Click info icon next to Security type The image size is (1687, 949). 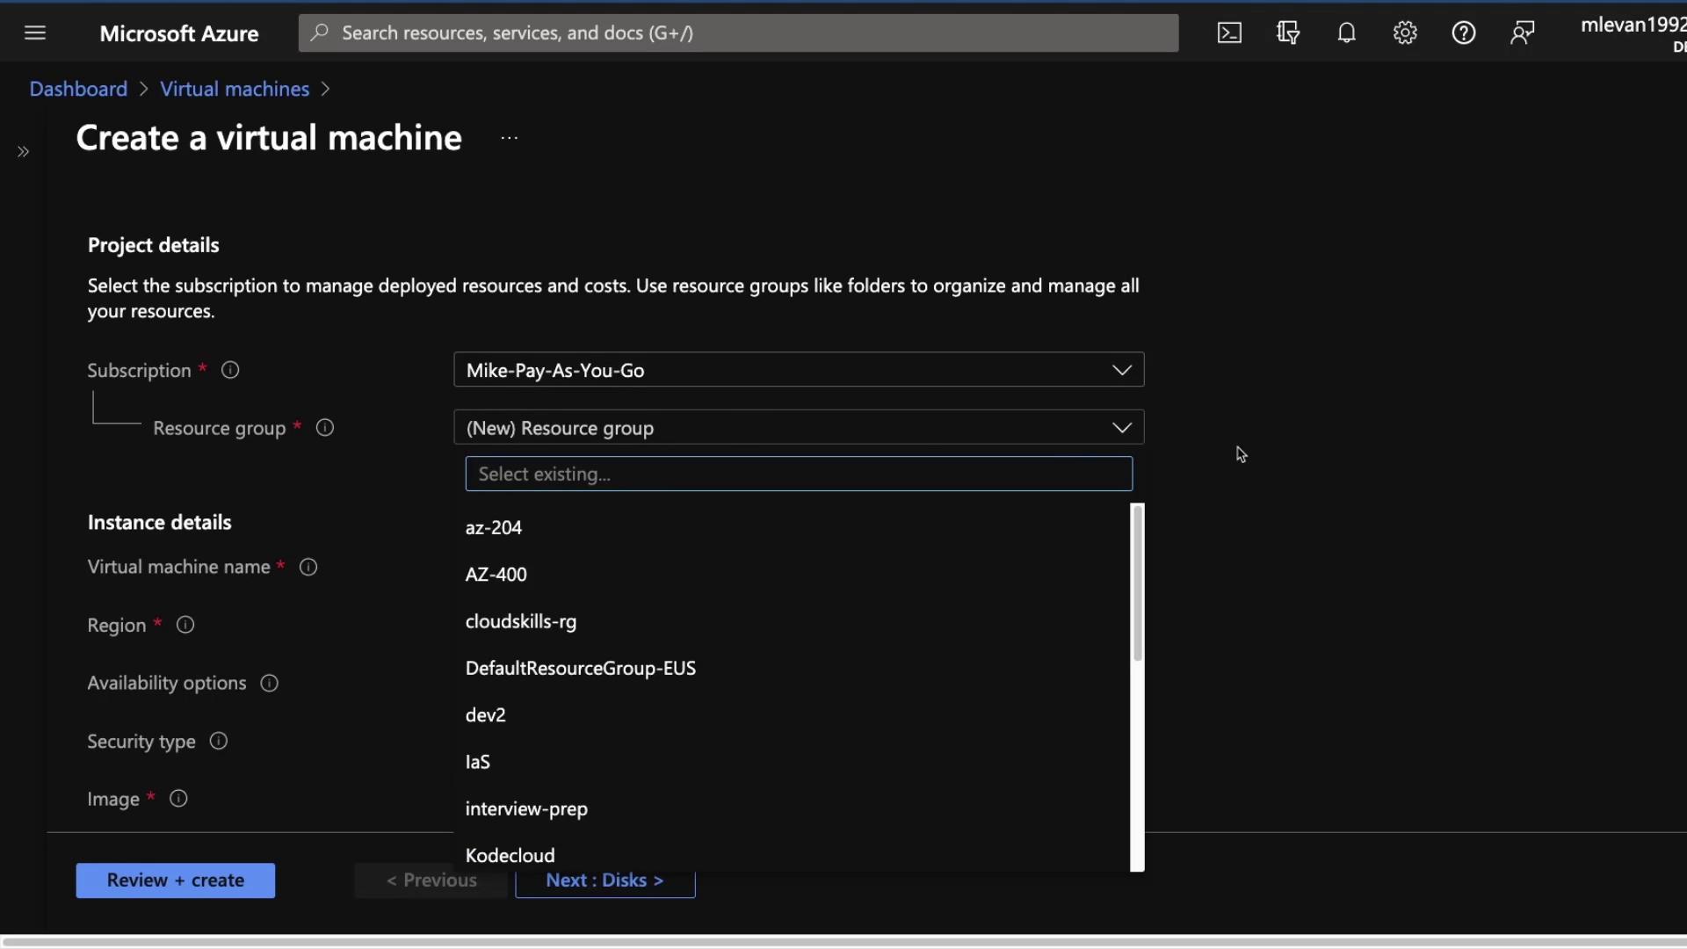[219, 741]
